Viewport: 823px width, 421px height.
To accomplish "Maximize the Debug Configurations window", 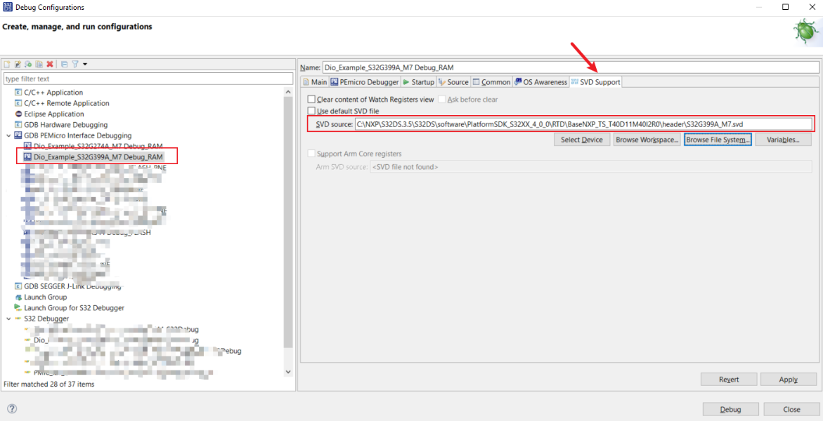I will (785, 7).
